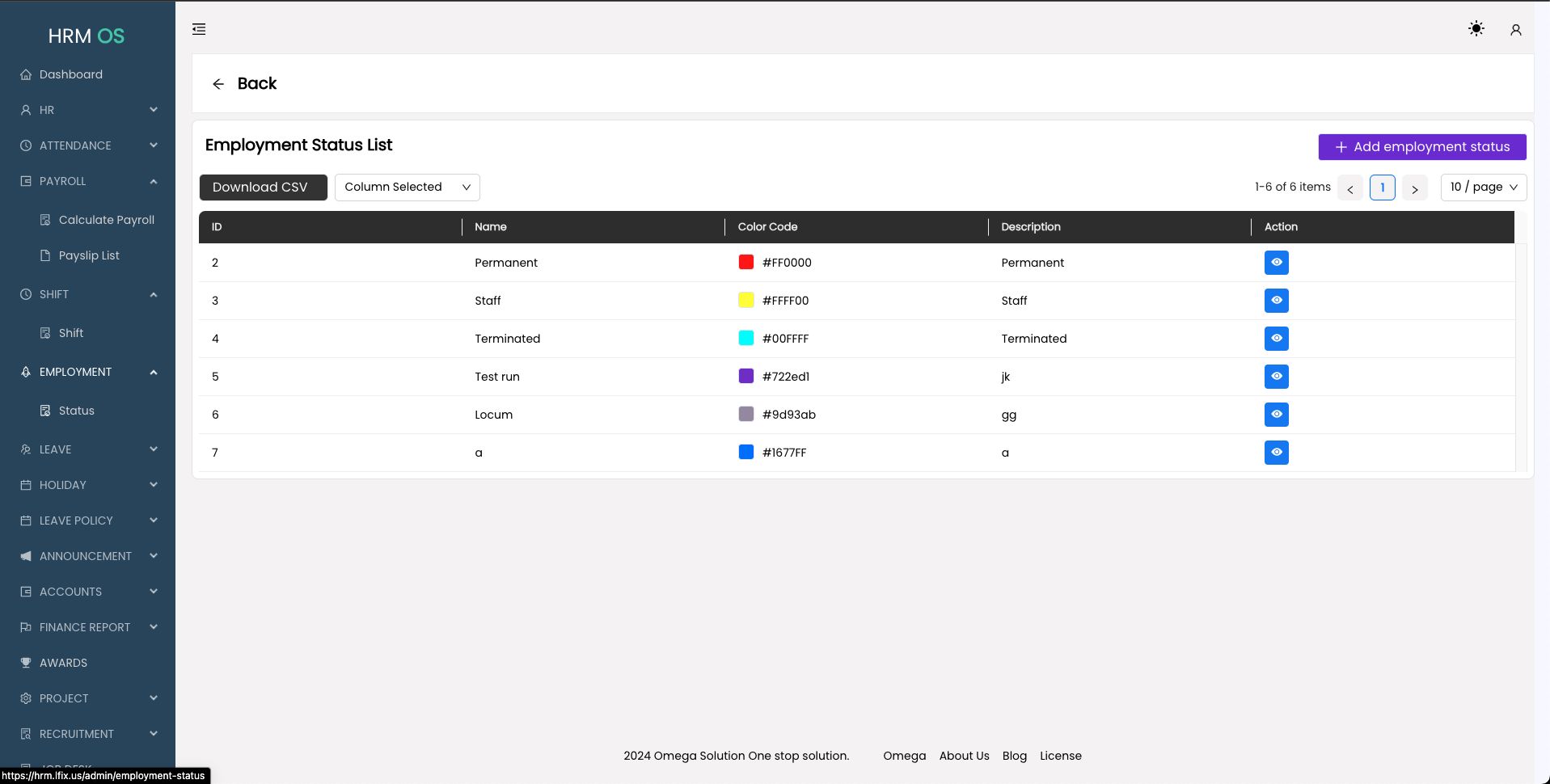
Task: Click the Leave Policy calendar icon
Action: [x=26, y=521]
